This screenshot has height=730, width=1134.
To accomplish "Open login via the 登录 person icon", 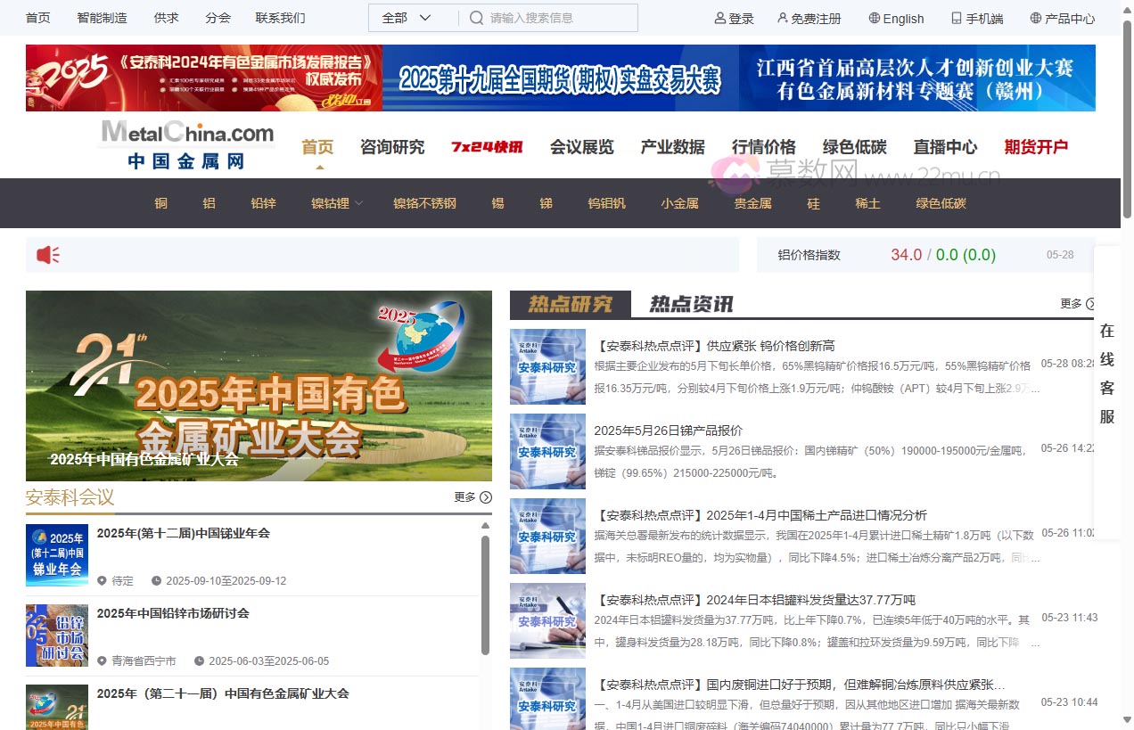I will (x=719, y=18).
